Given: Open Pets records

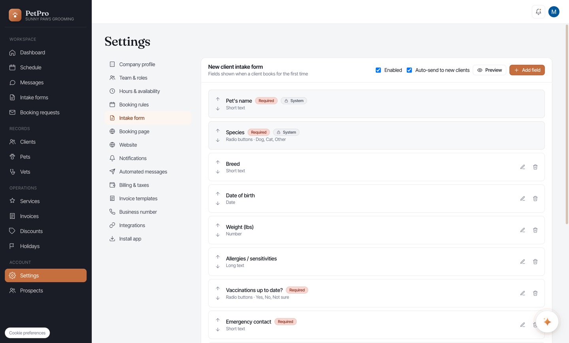Looking at the screenshot, I should click(x=45, y=157).
